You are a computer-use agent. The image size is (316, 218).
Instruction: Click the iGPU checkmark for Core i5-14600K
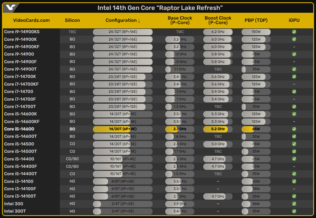294,114
